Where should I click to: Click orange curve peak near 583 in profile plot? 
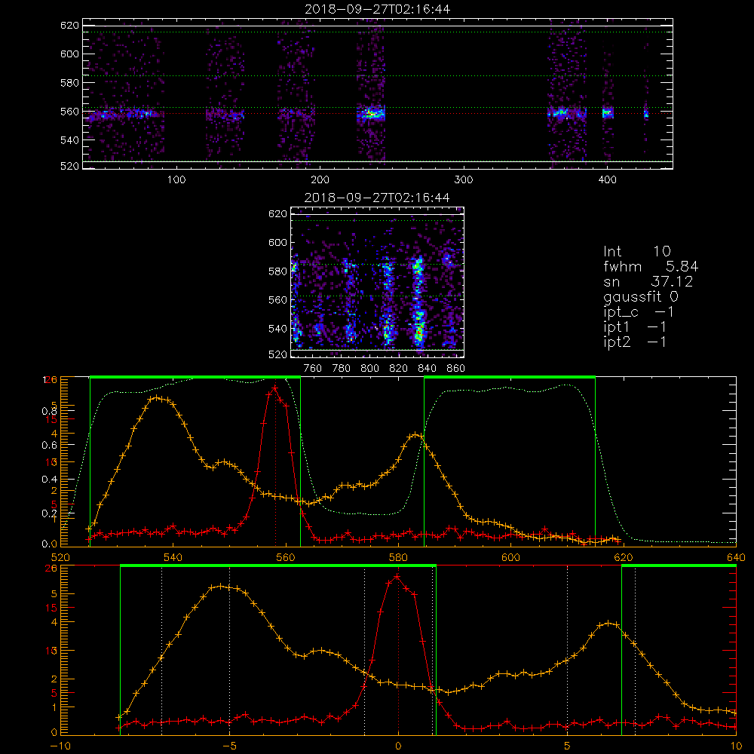[415, 435]
